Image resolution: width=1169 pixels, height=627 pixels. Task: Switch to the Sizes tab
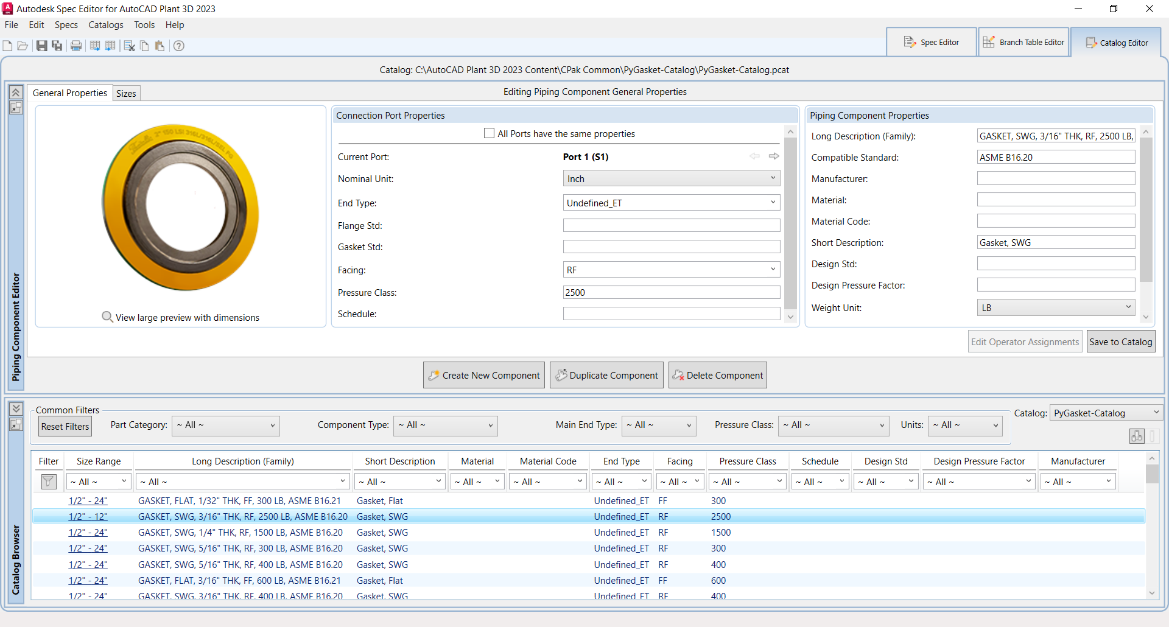[126, 93]
